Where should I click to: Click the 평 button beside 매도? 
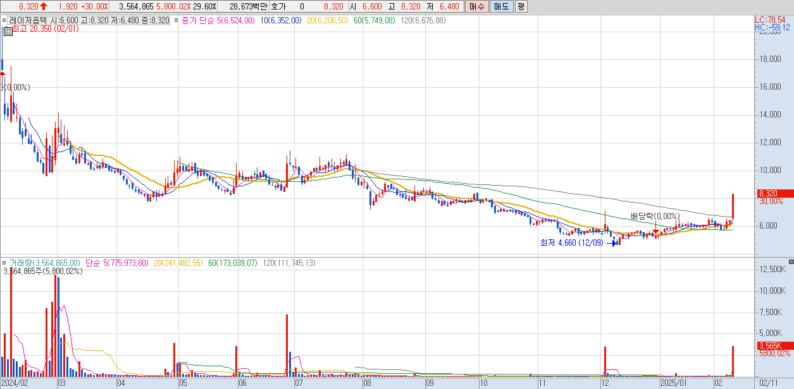(x=520, y=6)
